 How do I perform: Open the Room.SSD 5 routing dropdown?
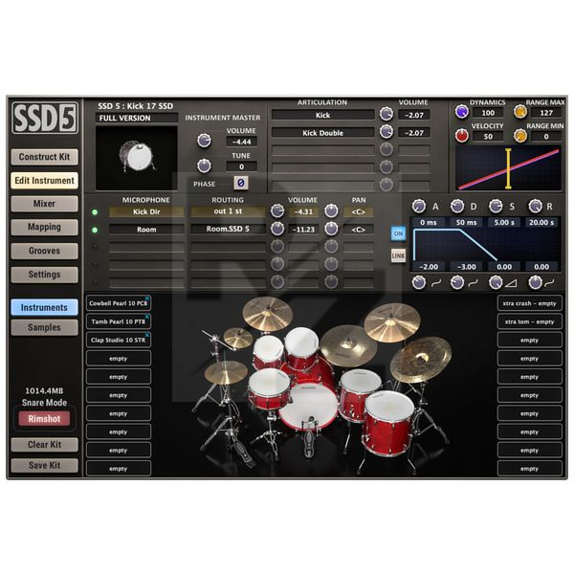(228, 229)
